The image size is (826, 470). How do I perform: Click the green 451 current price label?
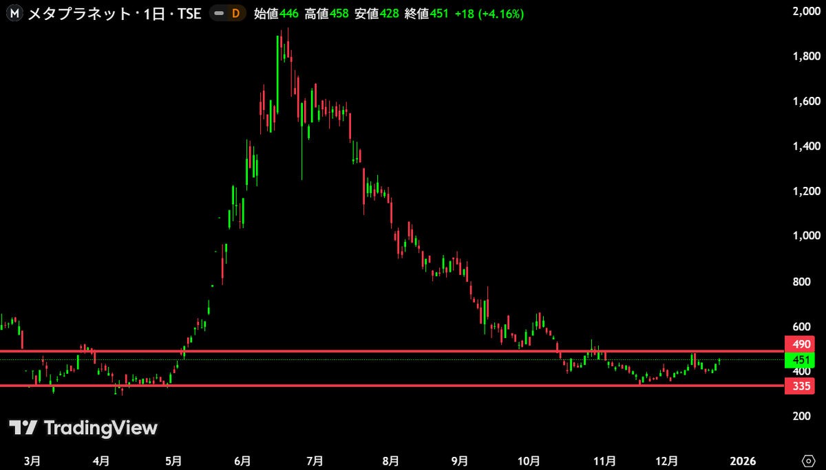tap(799, 360)
